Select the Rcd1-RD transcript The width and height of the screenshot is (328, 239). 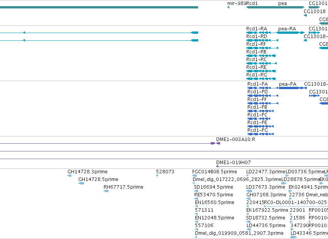(257, 37)
